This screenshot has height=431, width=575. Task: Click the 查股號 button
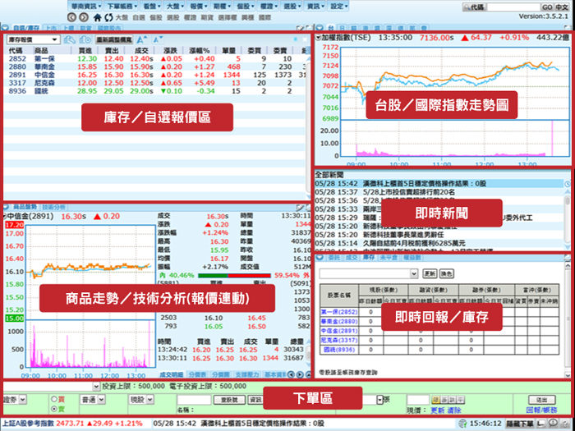click(229, 400)
